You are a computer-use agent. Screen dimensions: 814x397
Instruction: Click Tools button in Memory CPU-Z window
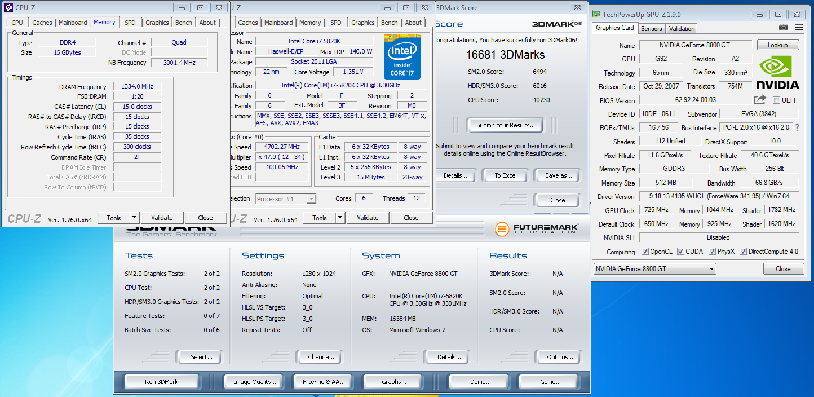114,218
